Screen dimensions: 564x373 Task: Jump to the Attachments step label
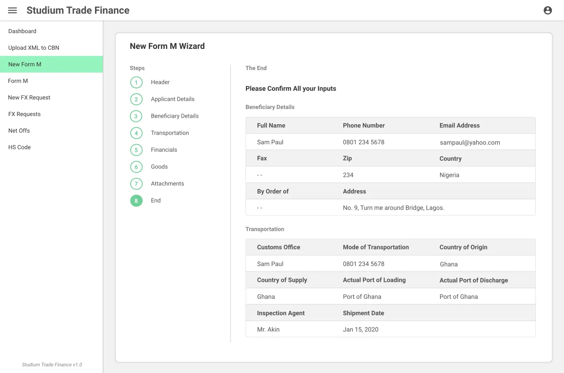pos(167,184)
